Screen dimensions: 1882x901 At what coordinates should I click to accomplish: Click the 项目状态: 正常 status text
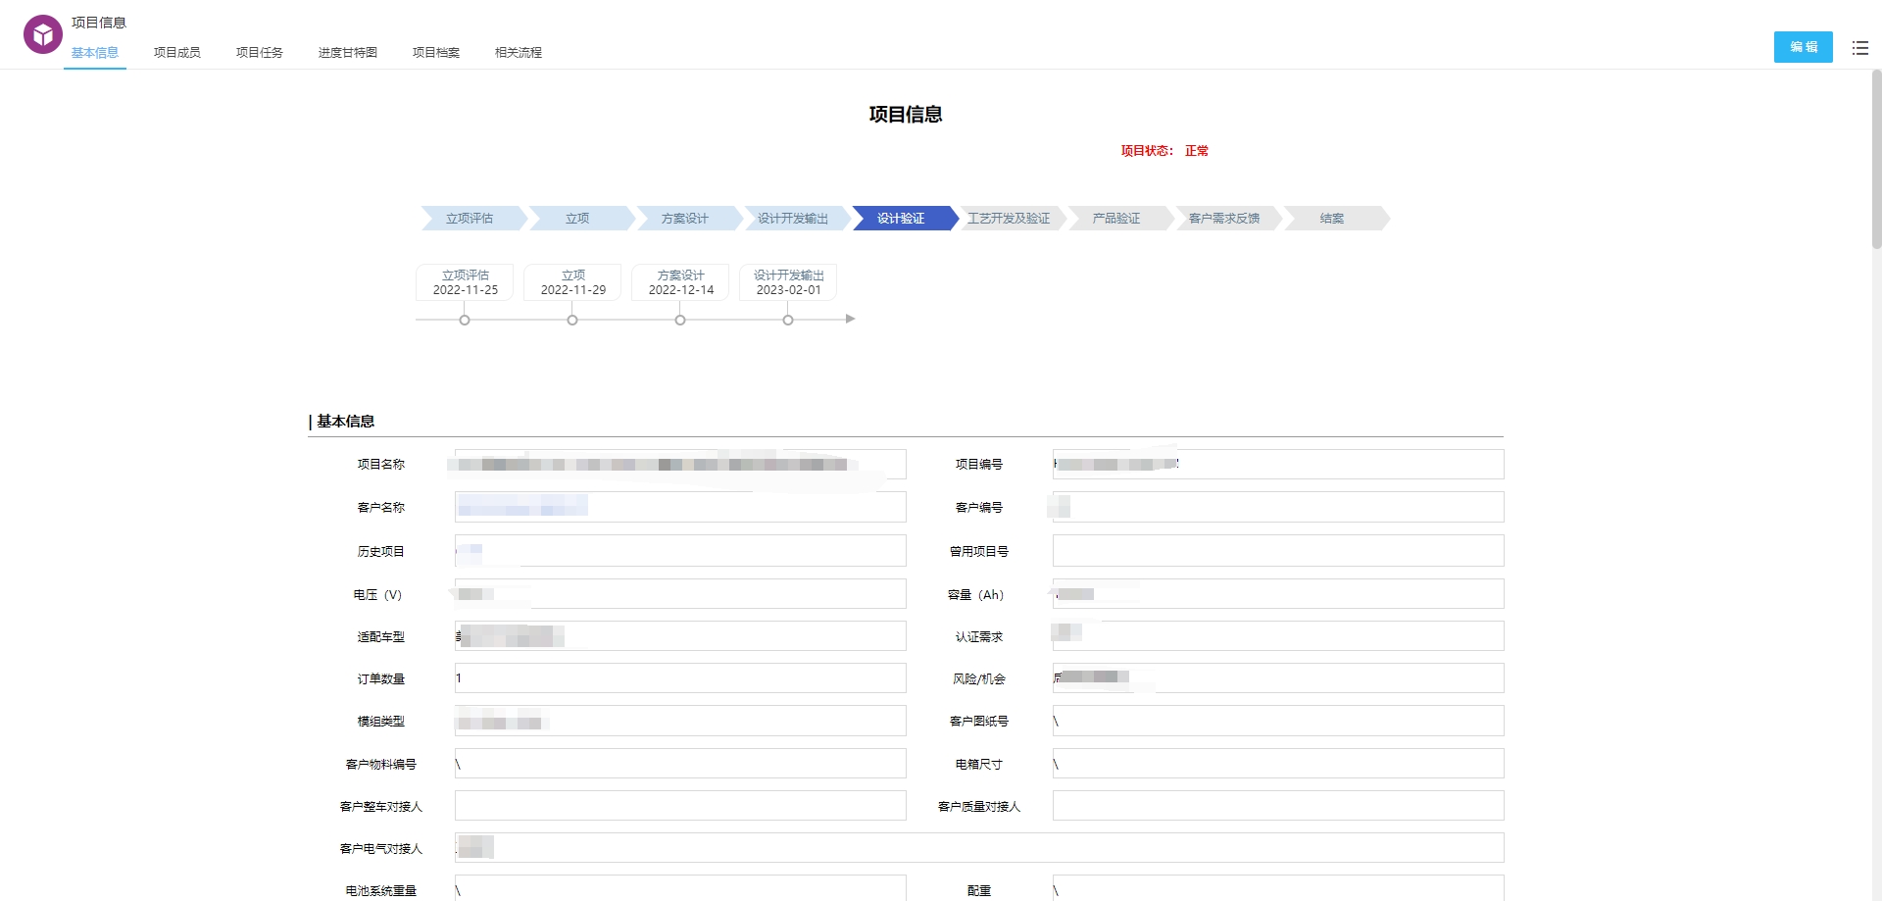1164,151
